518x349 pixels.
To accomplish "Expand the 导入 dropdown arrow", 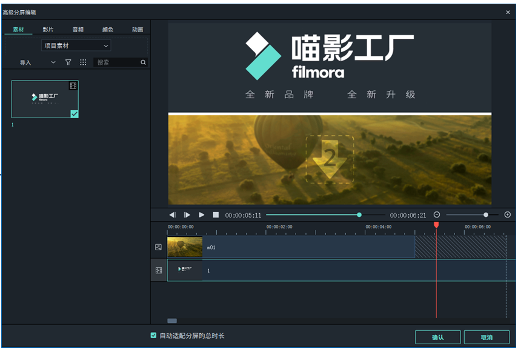I will click(53, 62).
